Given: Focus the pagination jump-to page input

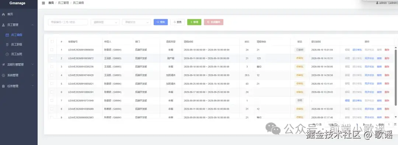Looking at the screenshot, I should click(x=389, y=124).
